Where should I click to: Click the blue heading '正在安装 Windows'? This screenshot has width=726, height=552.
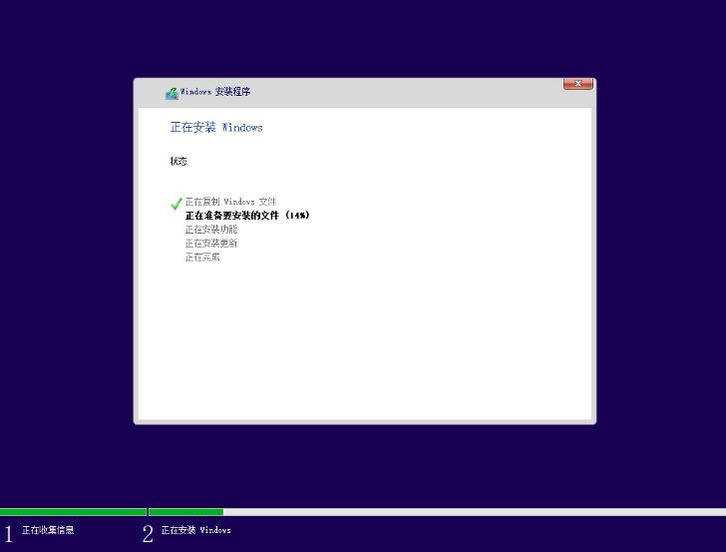[216, 128]
